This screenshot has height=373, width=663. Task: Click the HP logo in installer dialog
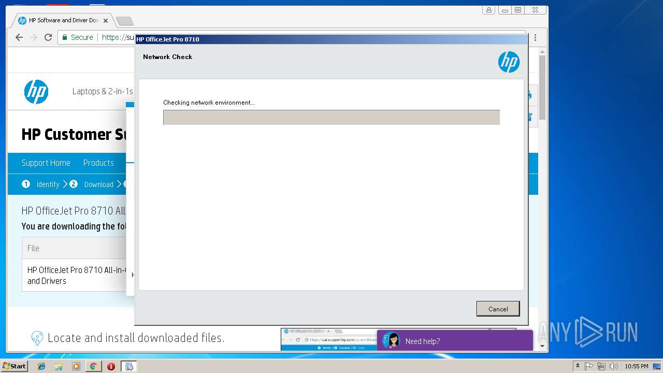pos(509,62)
